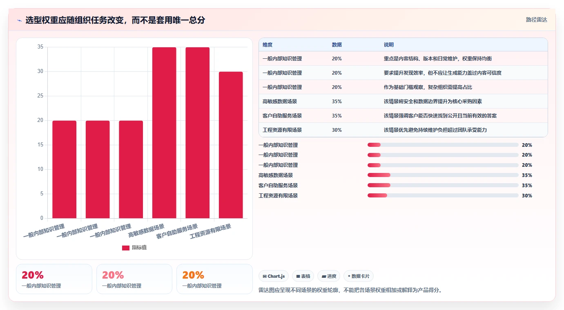The height and width of the screenshot is (310, 564).
Task: Click the 指标值 legend color swatch
Action: coord(126,248)
